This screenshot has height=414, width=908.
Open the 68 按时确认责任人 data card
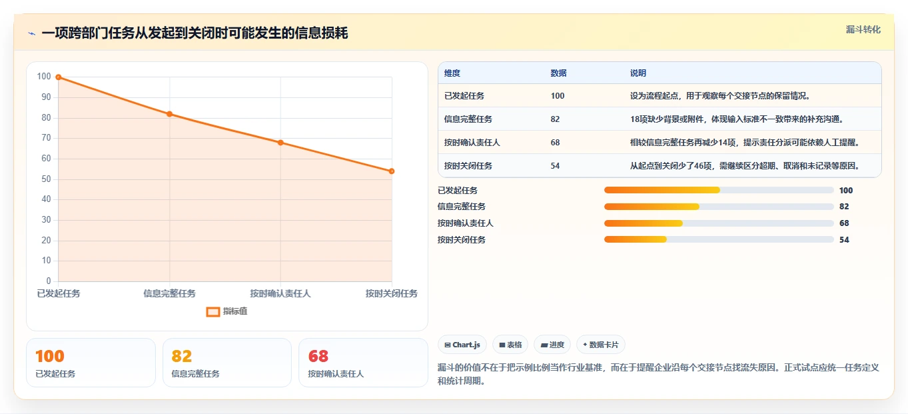coord(363,363)
